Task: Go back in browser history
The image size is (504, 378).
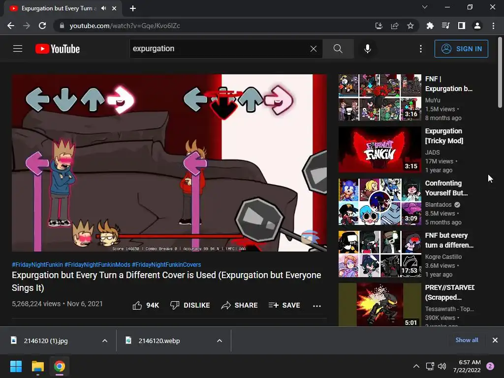Action: [11, 26]
